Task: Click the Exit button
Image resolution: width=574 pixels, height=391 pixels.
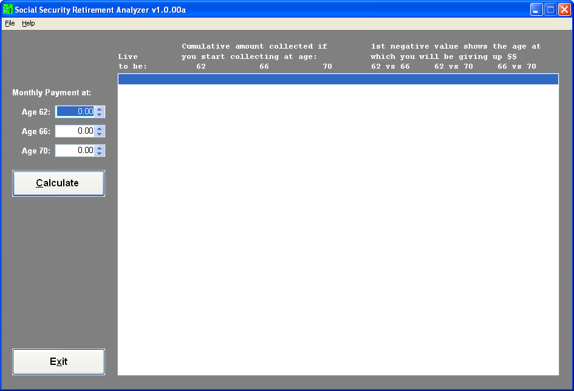Action: coord(58,362)
